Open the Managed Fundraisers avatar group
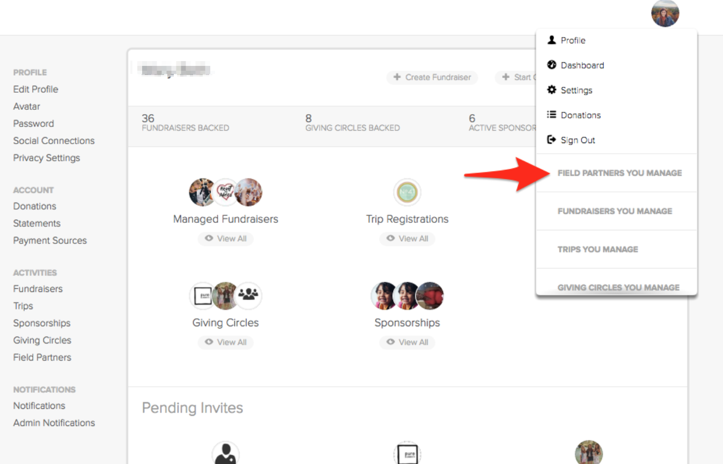Image resolution: width=723 pixels, height=464 pixels. click(x=226, y=192)
